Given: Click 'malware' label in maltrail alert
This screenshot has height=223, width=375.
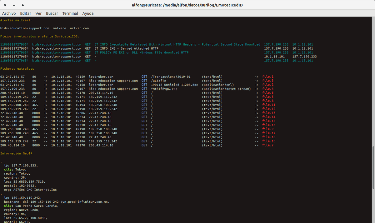Looking at the screenshot, I should 59,28.
